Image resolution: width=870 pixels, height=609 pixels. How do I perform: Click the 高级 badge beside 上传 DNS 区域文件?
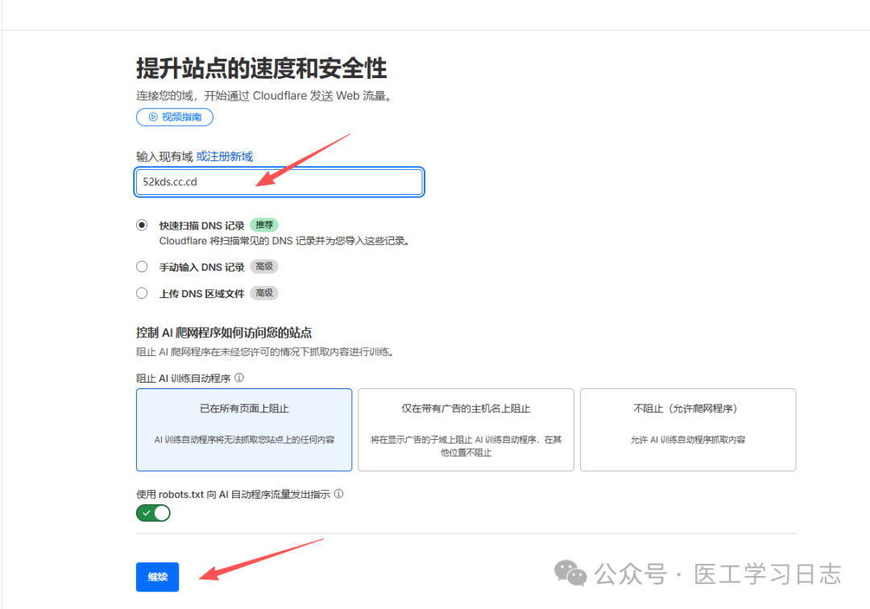(x=264, y=292)
